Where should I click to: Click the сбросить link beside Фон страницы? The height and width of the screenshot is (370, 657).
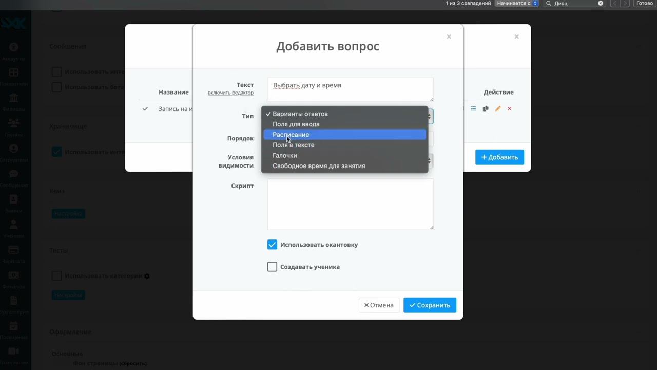pos(133,363)
